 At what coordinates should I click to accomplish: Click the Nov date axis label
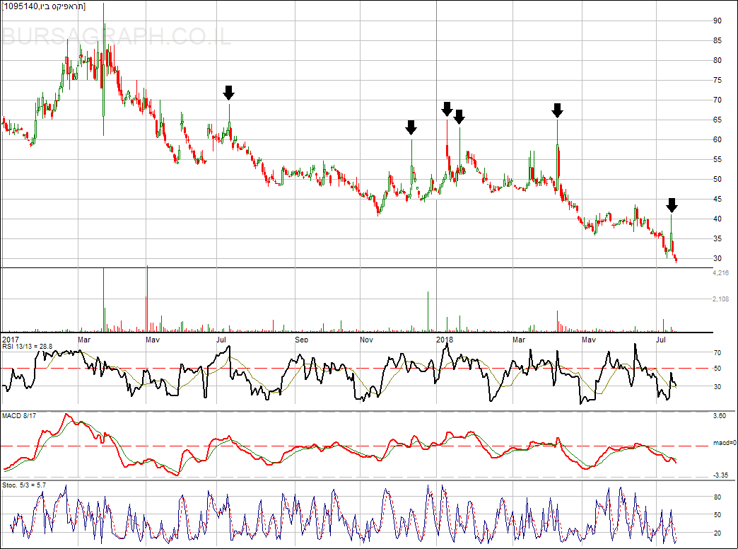tap(367, 340)
